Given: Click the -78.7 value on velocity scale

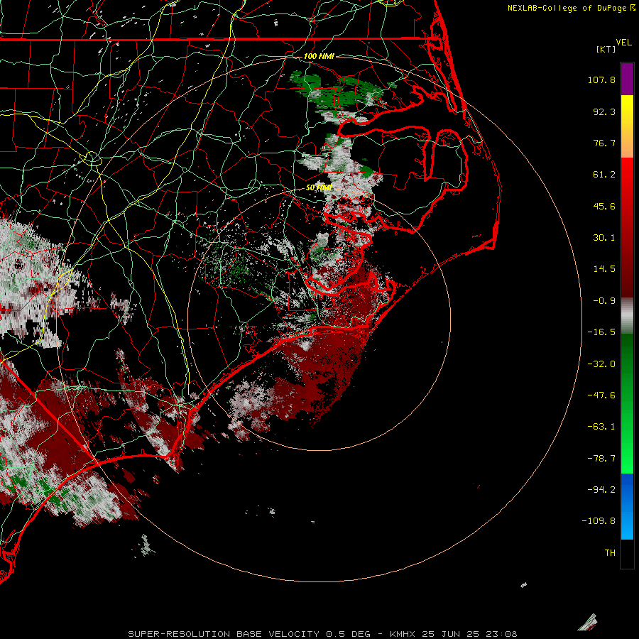Looking at the screenshot, I should coord(601,459).
